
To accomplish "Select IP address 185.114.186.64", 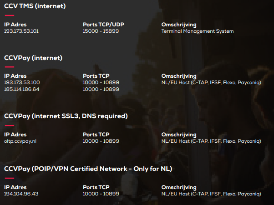I will coord(22,89).
